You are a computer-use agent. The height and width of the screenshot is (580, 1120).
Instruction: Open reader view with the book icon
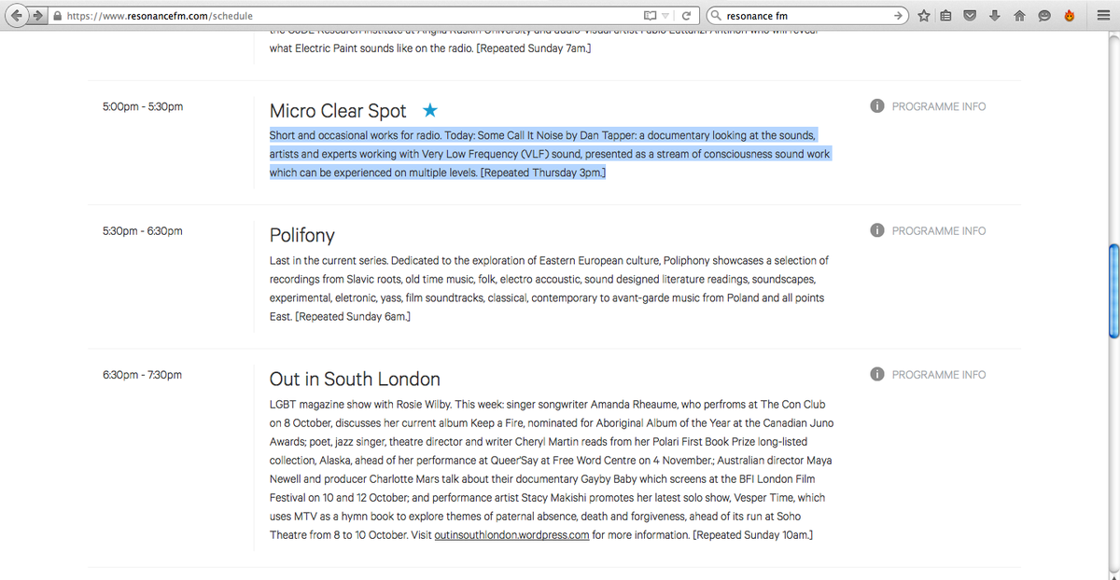(x=650, y=16)
